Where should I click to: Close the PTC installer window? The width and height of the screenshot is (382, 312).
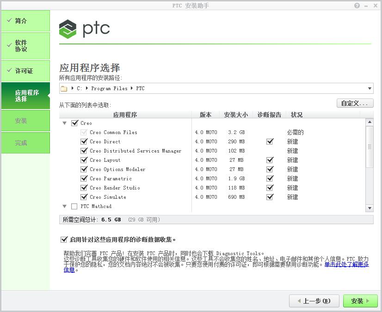(x=376, y=6)
